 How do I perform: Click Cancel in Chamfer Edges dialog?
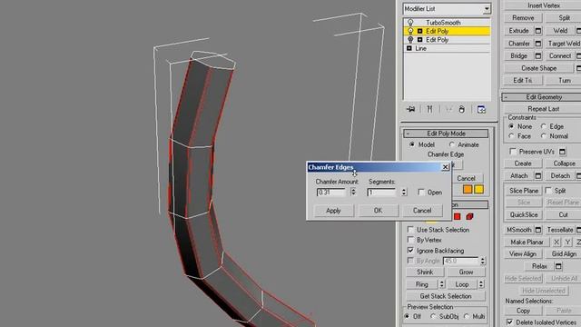coord(422,211)
